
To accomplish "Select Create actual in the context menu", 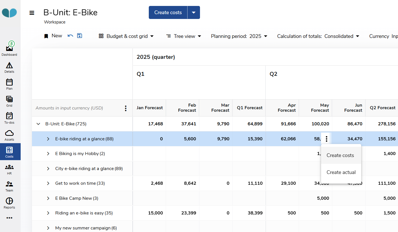I will pyautogui.click(x=341, y=172).
